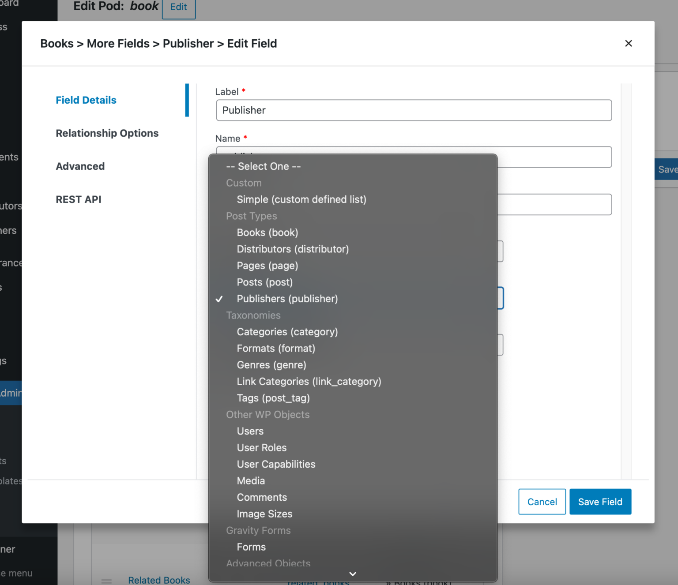Image resolution: width=678 pixels, height=585 pixels.
Task: Select Books (book) from the dropdown
Action: (x=267, y=232)
